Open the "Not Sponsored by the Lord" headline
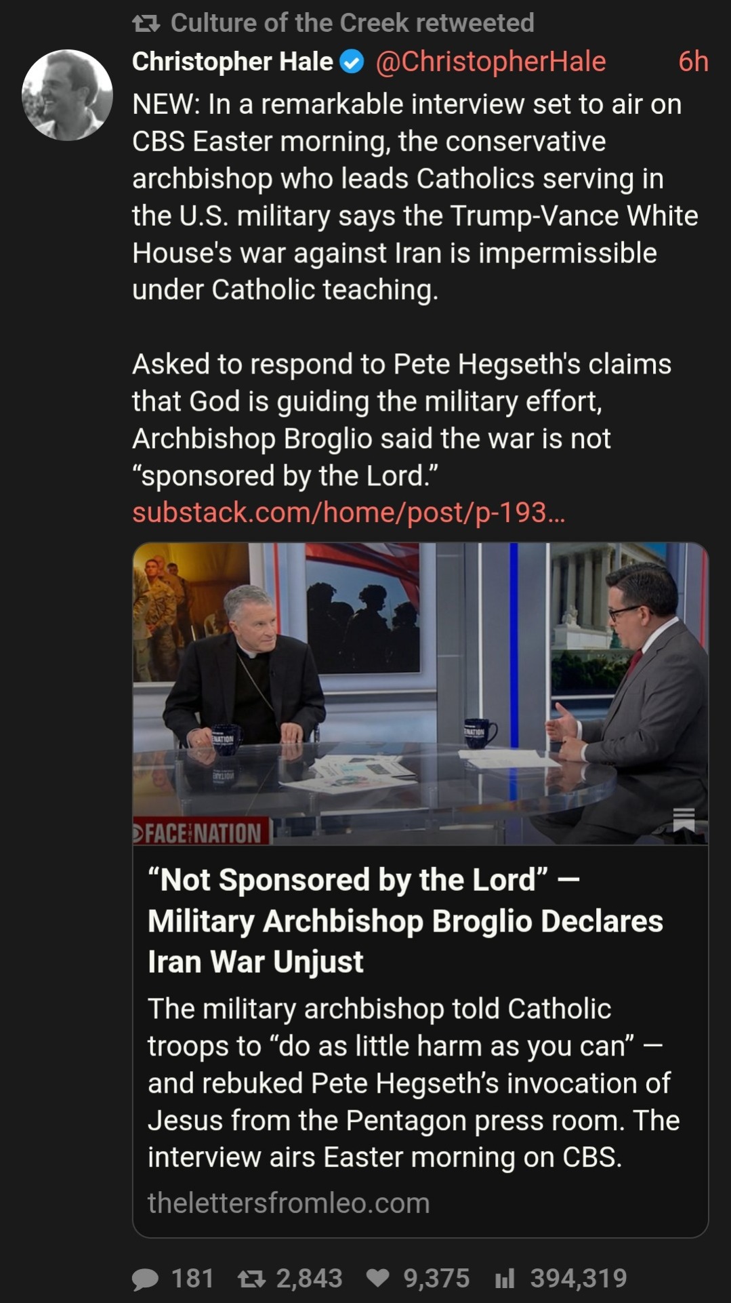Screen dimensions: 731x1303 coord(405,921)
